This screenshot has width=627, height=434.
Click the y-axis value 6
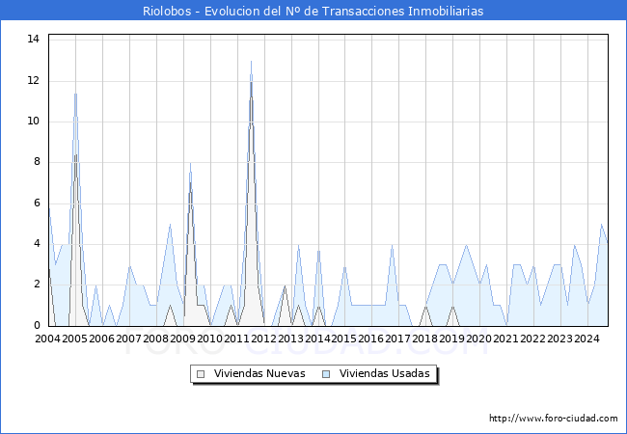(37, 203)
